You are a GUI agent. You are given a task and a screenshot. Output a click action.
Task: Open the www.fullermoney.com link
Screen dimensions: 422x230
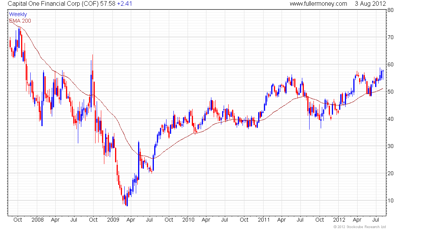318,4
